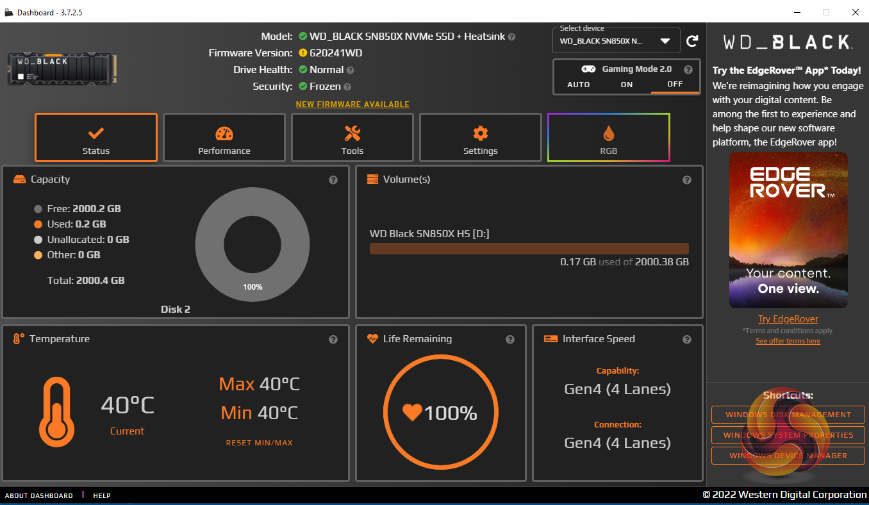The image size is (869, 505).
Task: Open the Performance tab
Action: (x=224, y=138)
